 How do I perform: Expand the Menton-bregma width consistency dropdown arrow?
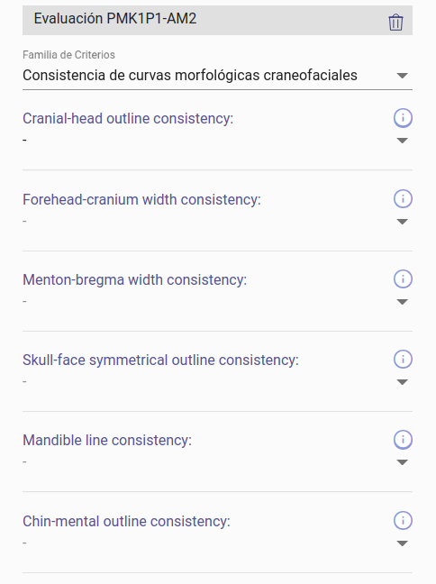point(402,302)
